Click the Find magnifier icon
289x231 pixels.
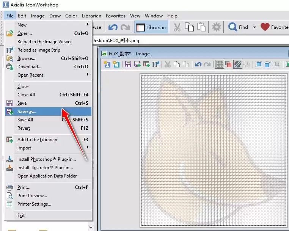(232, 27)
